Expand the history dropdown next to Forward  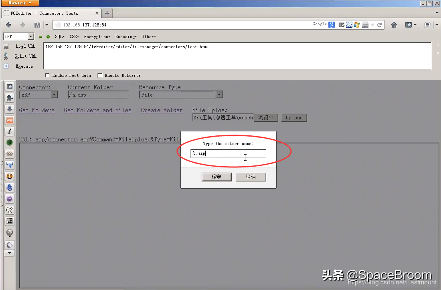(47, 25)
